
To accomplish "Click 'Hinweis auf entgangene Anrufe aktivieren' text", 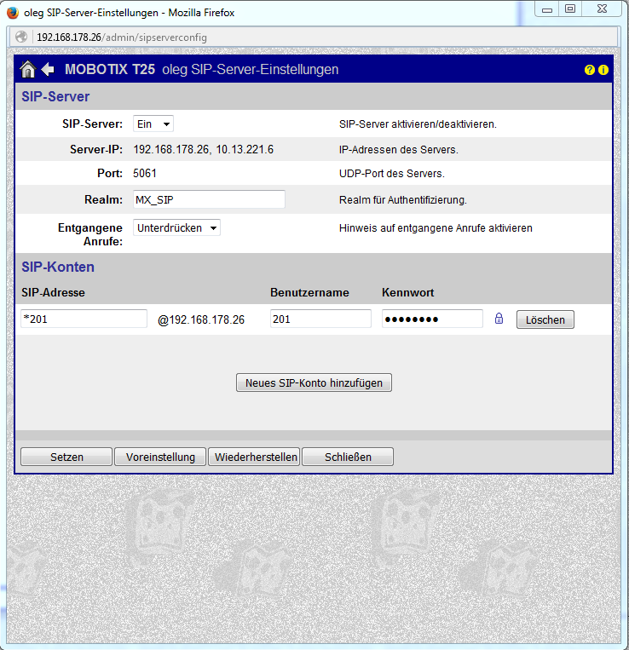I will (x=436, y=228).
